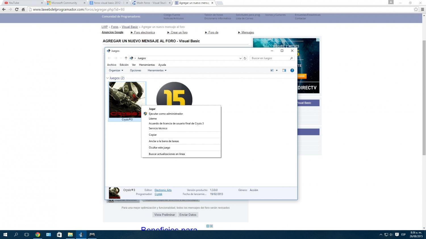Open Task View on the taskbar
The width and height of the screenshot is (426, 239).
[27, 234]
